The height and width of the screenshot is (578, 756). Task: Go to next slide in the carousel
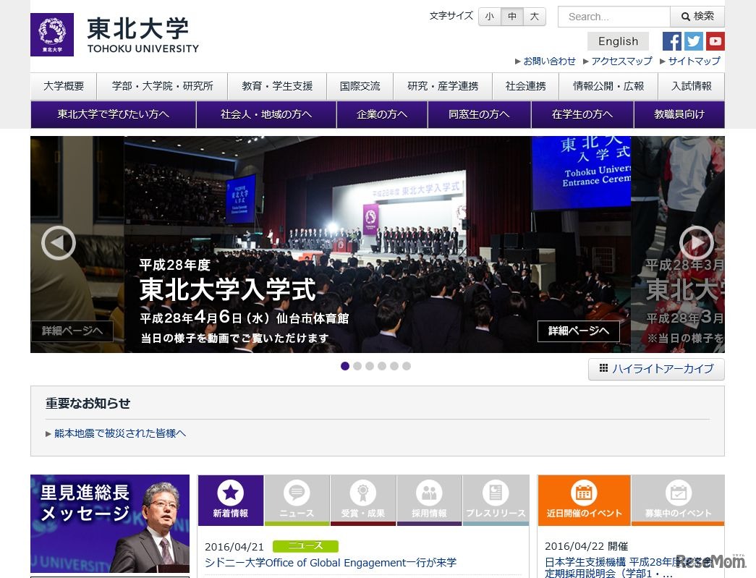[696, 243]
